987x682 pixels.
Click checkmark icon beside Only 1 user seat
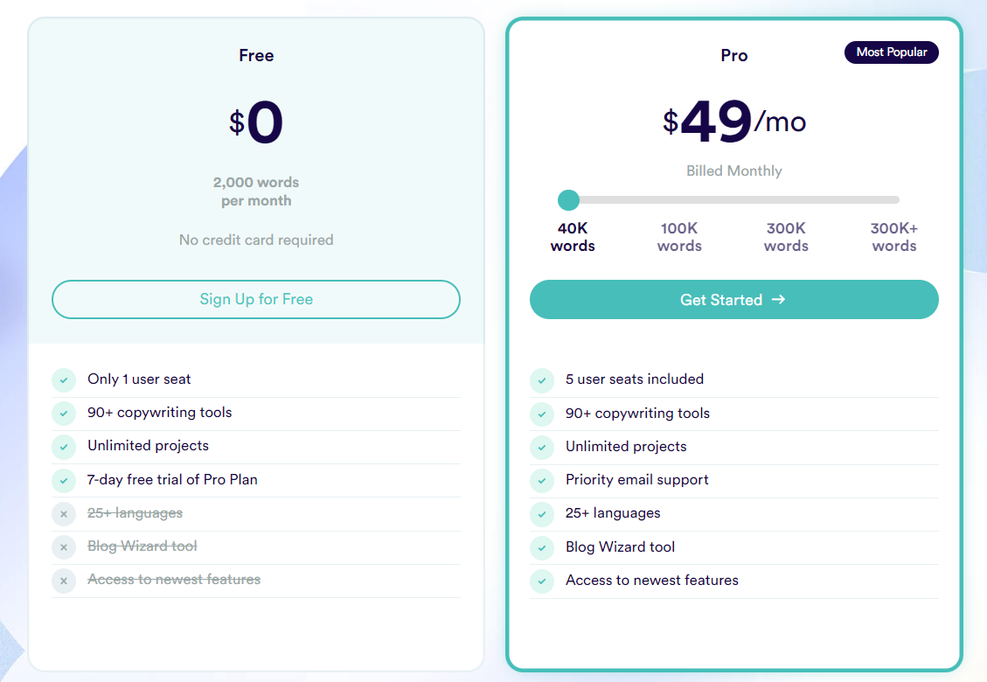tap(64, 379)
